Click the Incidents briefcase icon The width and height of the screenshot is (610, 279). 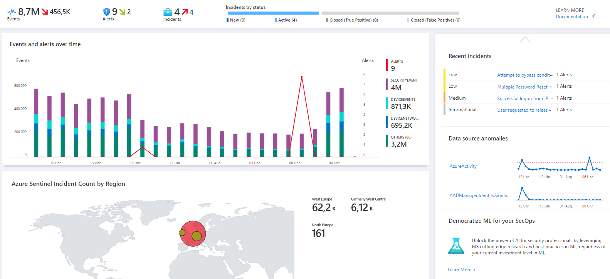(x=168, y=12)
